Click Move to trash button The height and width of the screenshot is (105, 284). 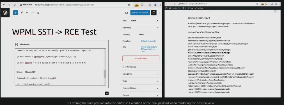[x=141, y=58]
